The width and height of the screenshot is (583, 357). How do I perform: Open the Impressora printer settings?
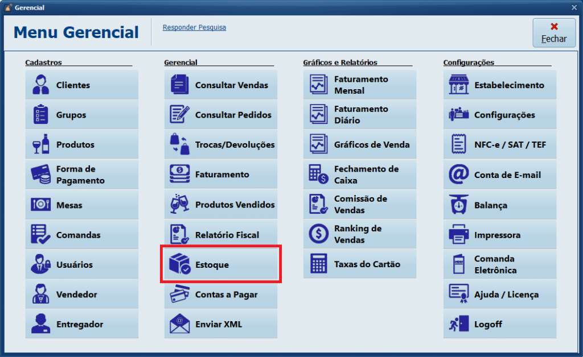(x=500, y=235)
